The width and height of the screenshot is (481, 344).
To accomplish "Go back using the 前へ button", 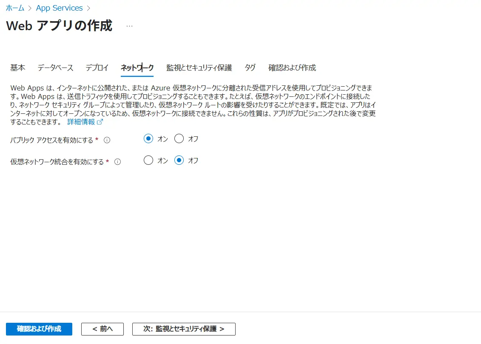I will [102, 329].
